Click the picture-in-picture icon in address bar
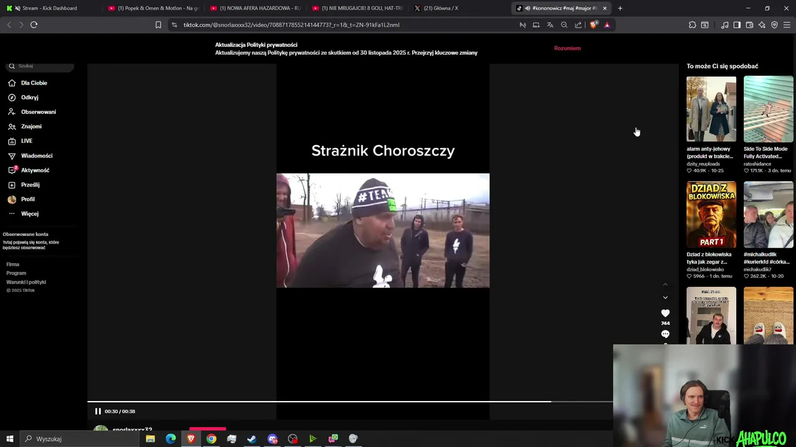 536,25
